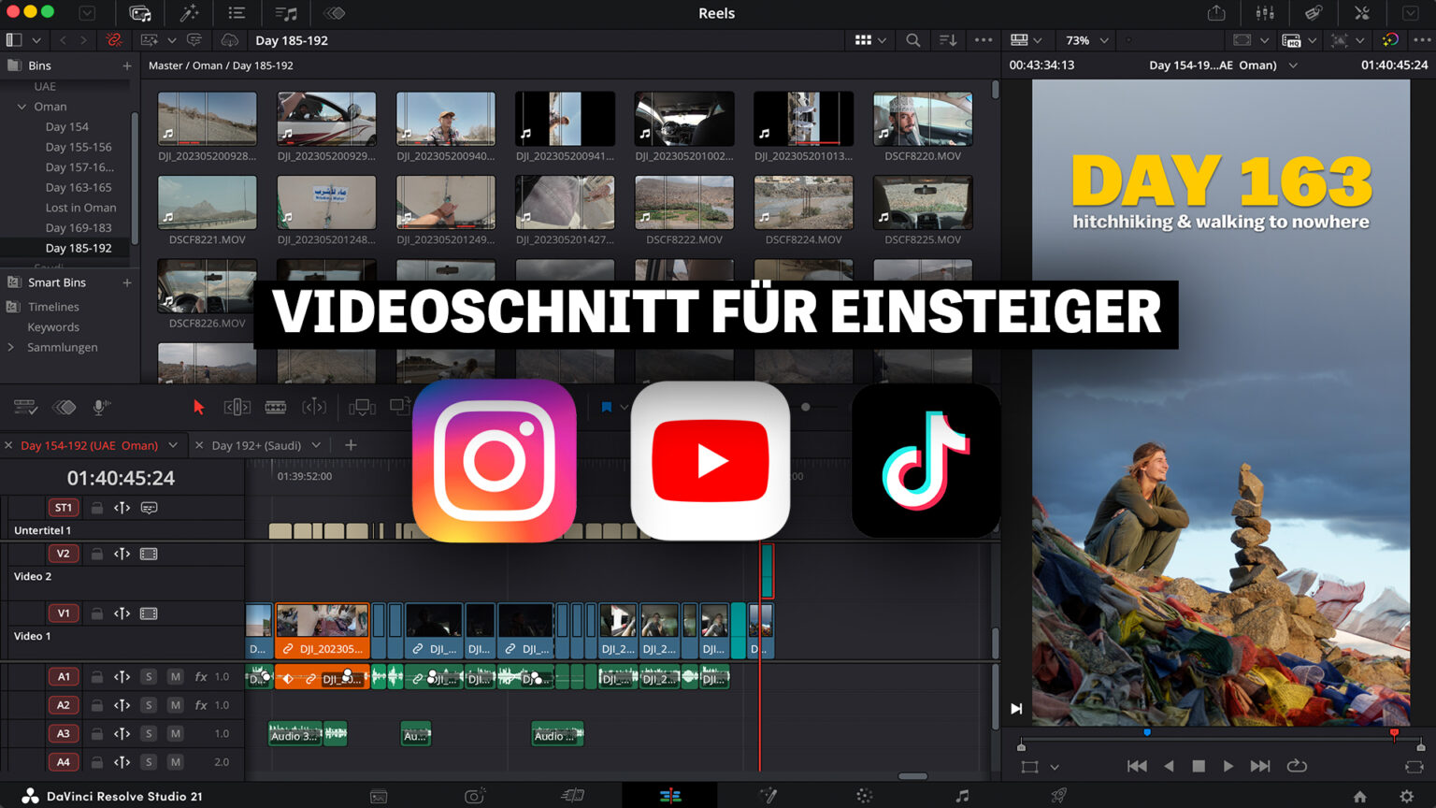The width and height of the screenshot is (1436, 808).
Task: Select the arrow Selection Mode tool
Action: pos(198,407)
